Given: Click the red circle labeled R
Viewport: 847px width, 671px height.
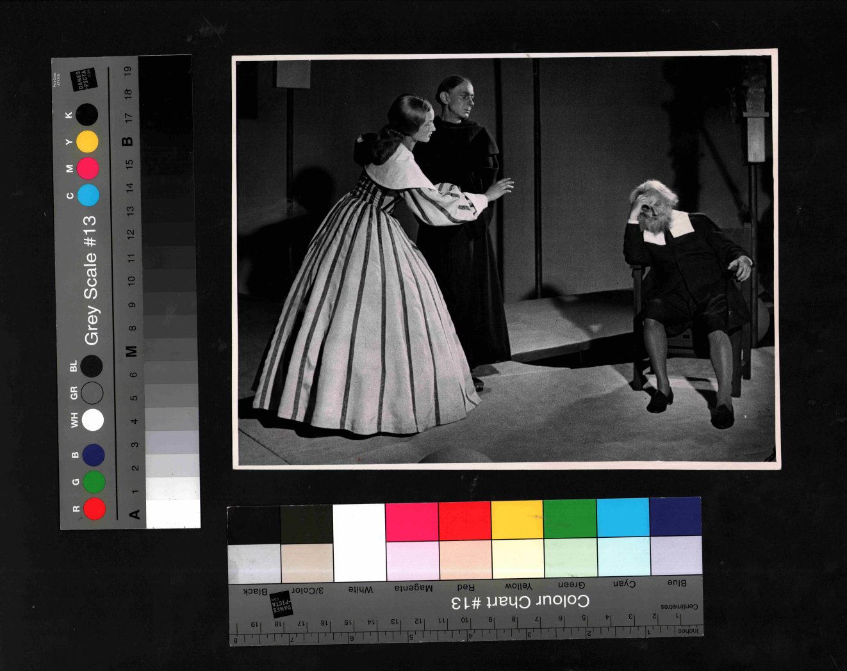Looking at the screenshot, I should 94,509.
